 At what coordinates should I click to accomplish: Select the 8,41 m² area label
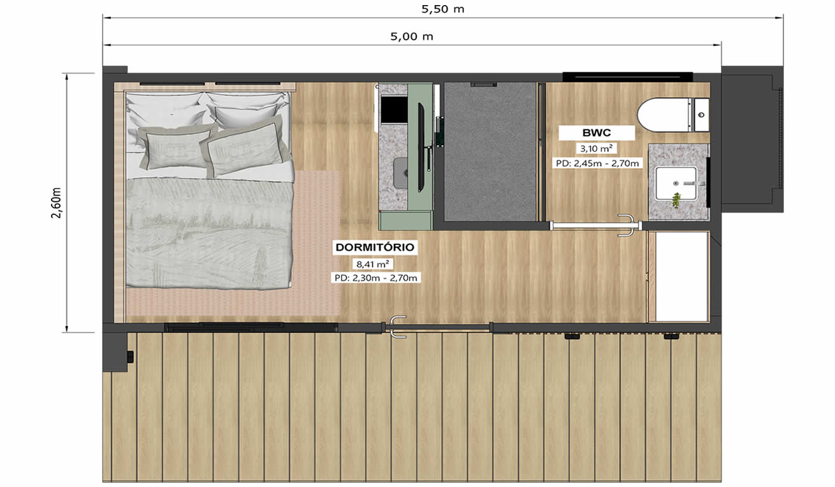tap(375, 263)
